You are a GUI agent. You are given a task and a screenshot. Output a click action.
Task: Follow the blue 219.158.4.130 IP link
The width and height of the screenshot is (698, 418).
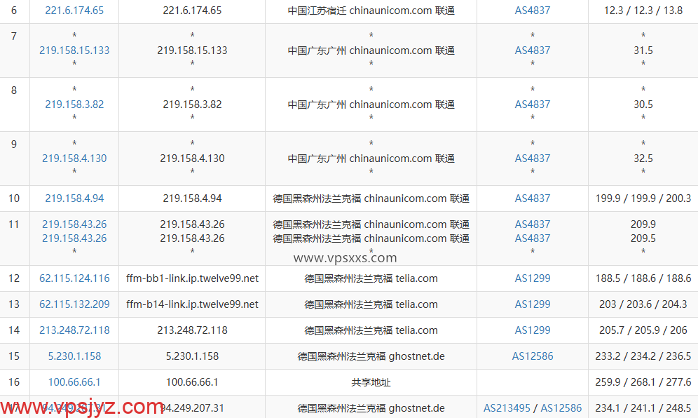pos(74,159)
